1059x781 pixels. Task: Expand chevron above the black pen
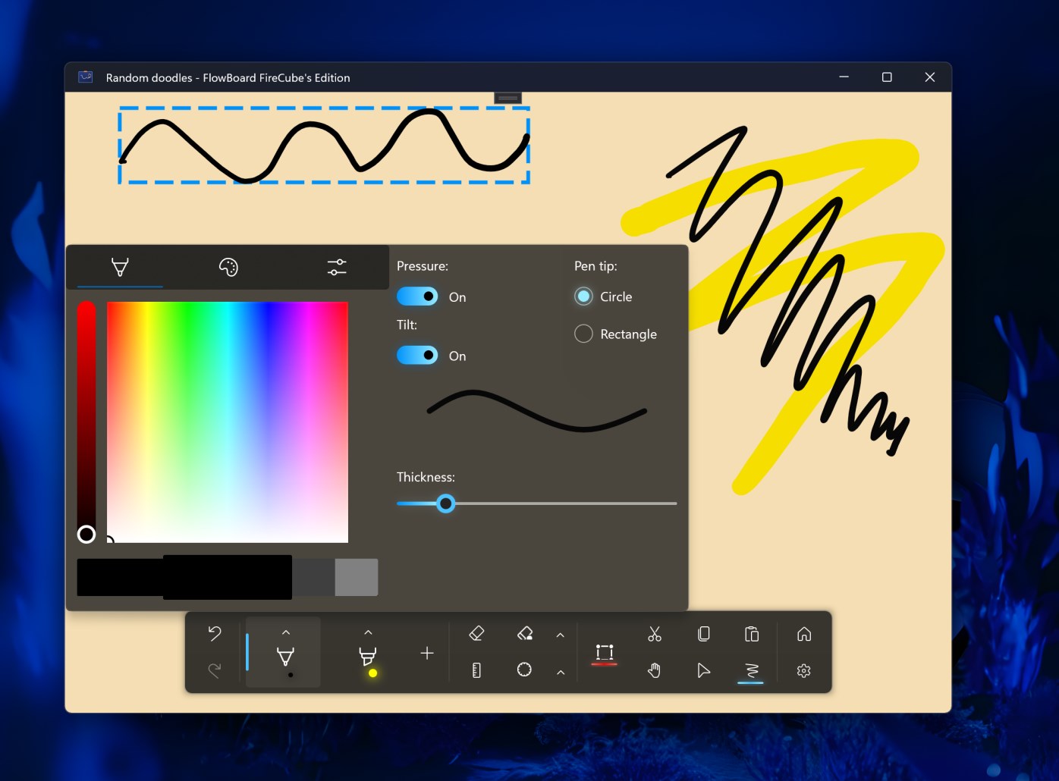point(286,632)
